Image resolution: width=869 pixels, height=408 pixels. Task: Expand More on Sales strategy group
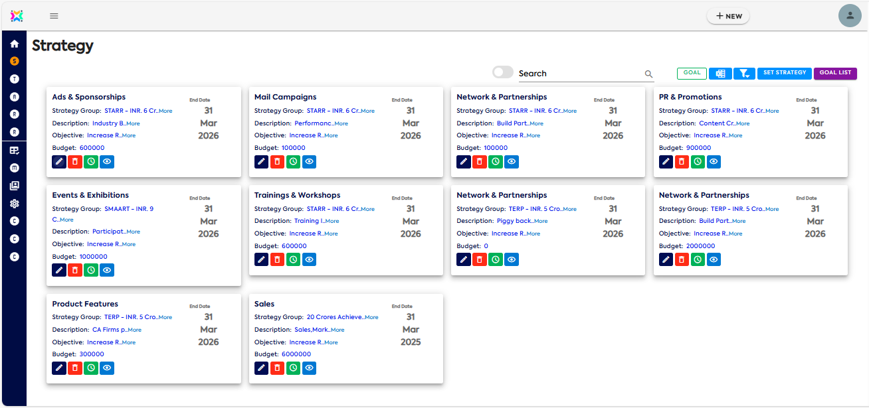pyautogui.click(x=371, y=318)
